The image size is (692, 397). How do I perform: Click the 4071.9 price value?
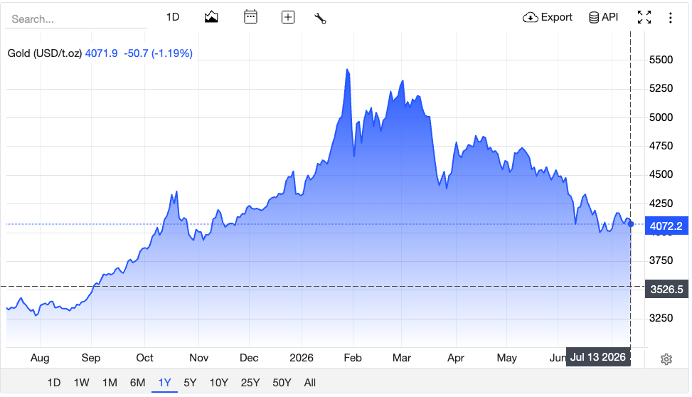(x=101, y=53)
